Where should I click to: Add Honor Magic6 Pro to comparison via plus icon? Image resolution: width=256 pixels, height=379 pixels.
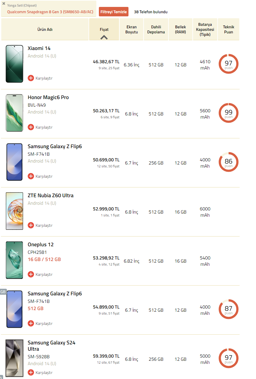click(31, 127)
